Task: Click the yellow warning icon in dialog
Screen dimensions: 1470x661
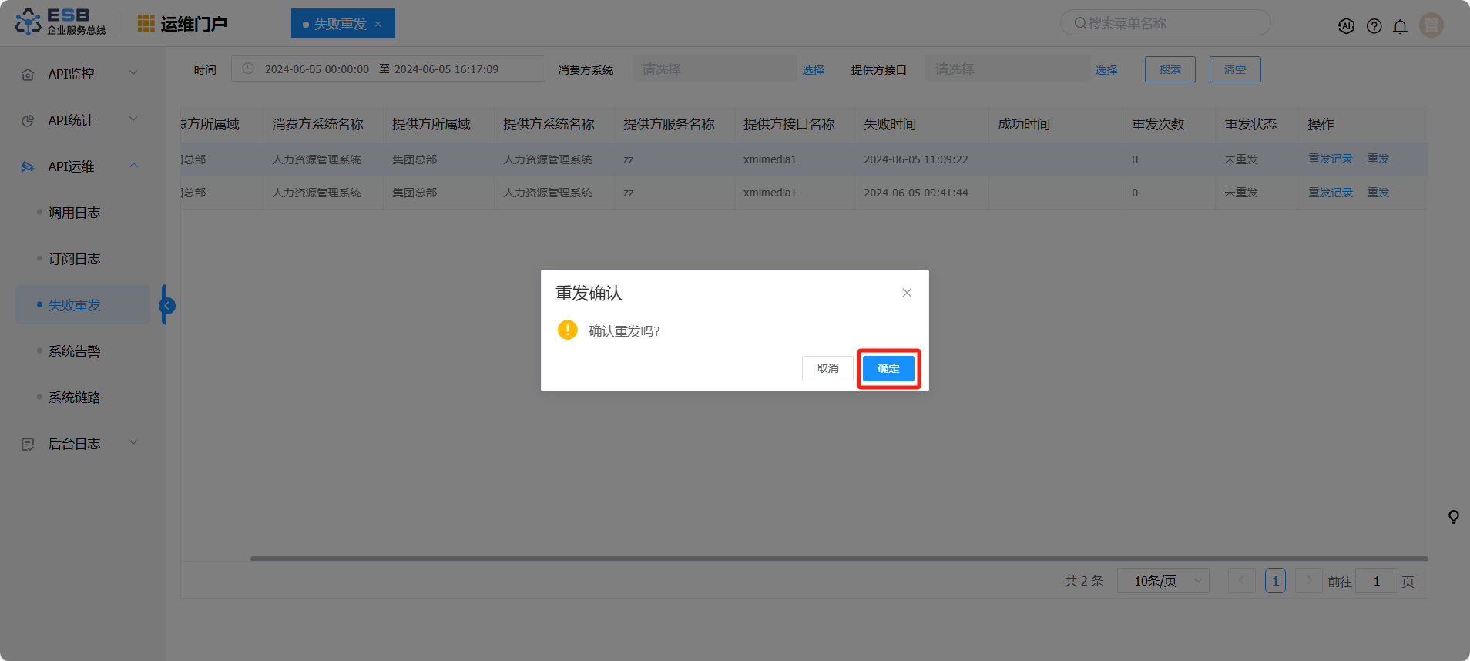Action: click(568, 330)
